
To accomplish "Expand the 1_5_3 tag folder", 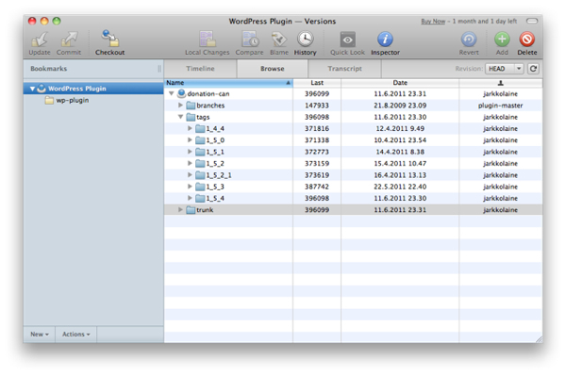I will 190,187.
